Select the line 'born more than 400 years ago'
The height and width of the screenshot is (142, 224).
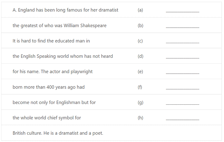click(x=48, y=87)
